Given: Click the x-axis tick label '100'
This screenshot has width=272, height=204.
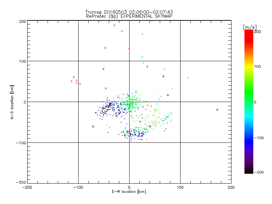Looking at the screenshot, I should pos(180,188).
